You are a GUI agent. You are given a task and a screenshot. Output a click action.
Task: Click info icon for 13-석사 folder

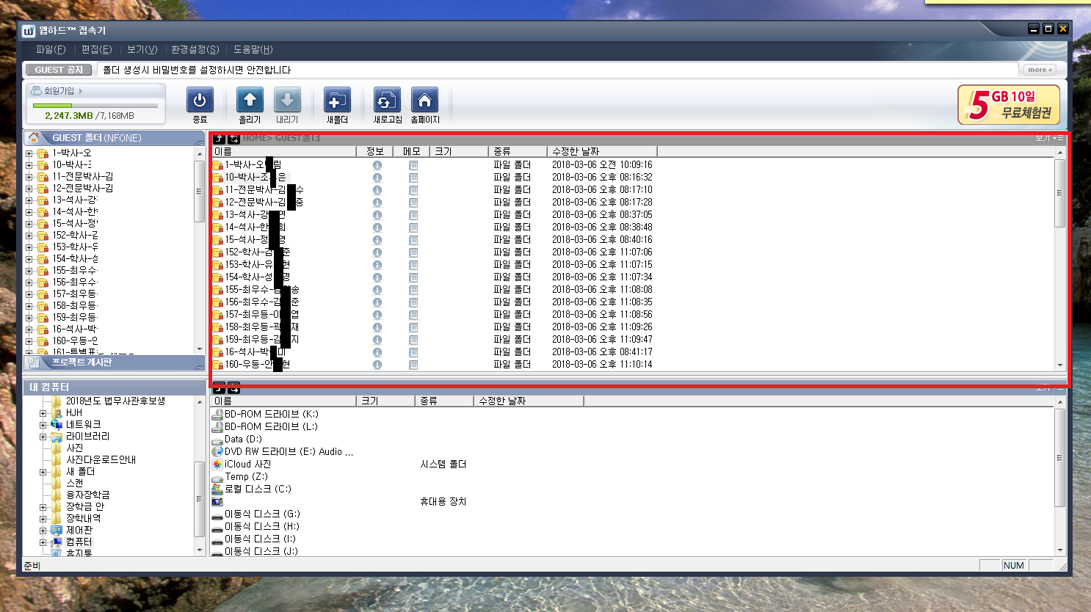pos(377,215)
